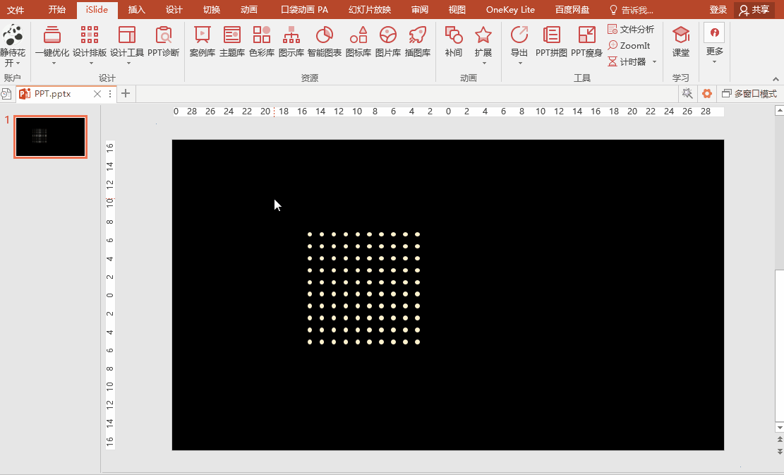Image resolution: width=784 pixels, height=475 pixels.
Task: Click 登录 (Login) at top right
Action: (x=718, y=9)
